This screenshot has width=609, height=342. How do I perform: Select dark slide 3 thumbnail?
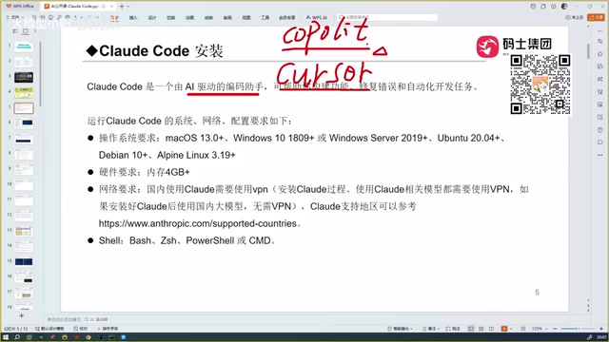24,78
